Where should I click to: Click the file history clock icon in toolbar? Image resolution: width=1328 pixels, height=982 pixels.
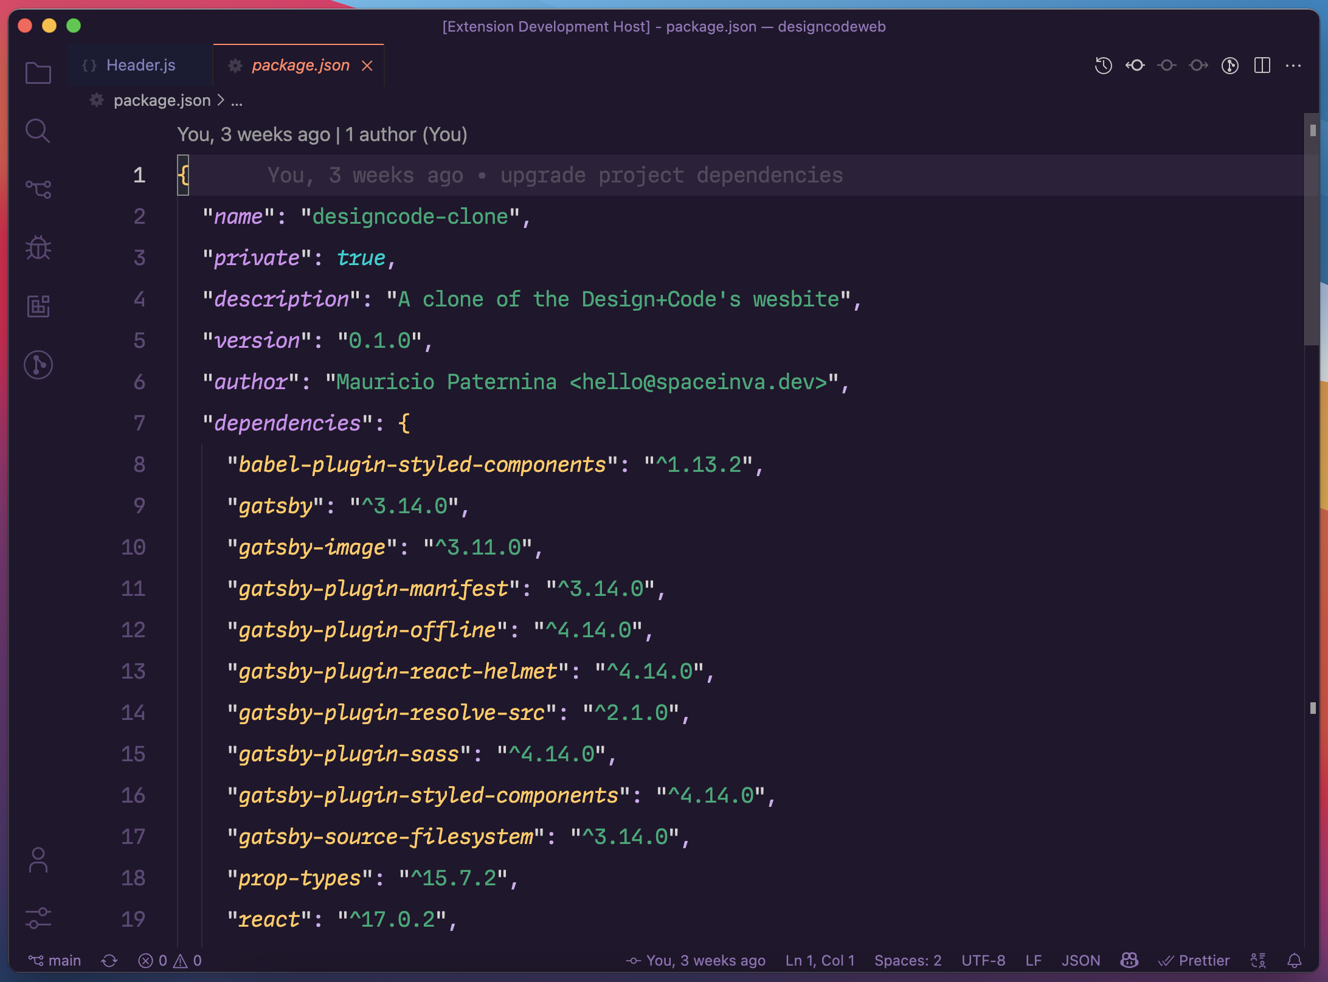tap(1103, 66)
